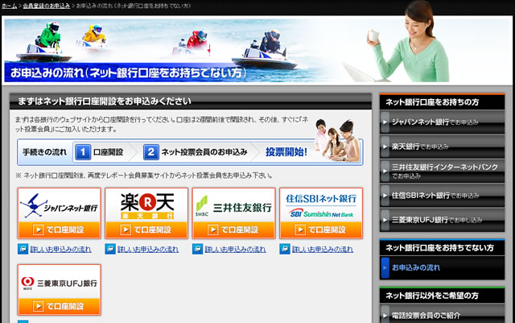Open account at 楽天銀行 orange button
Image resolution: width=515 pixels, height=323 pixels.
click(x=146, y=230)
